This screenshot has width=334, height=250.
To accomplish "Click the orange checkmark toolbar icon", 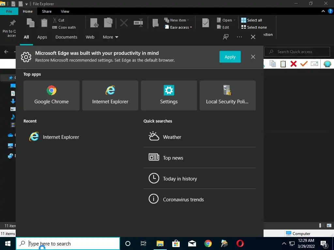I will (x=304, y=63).
